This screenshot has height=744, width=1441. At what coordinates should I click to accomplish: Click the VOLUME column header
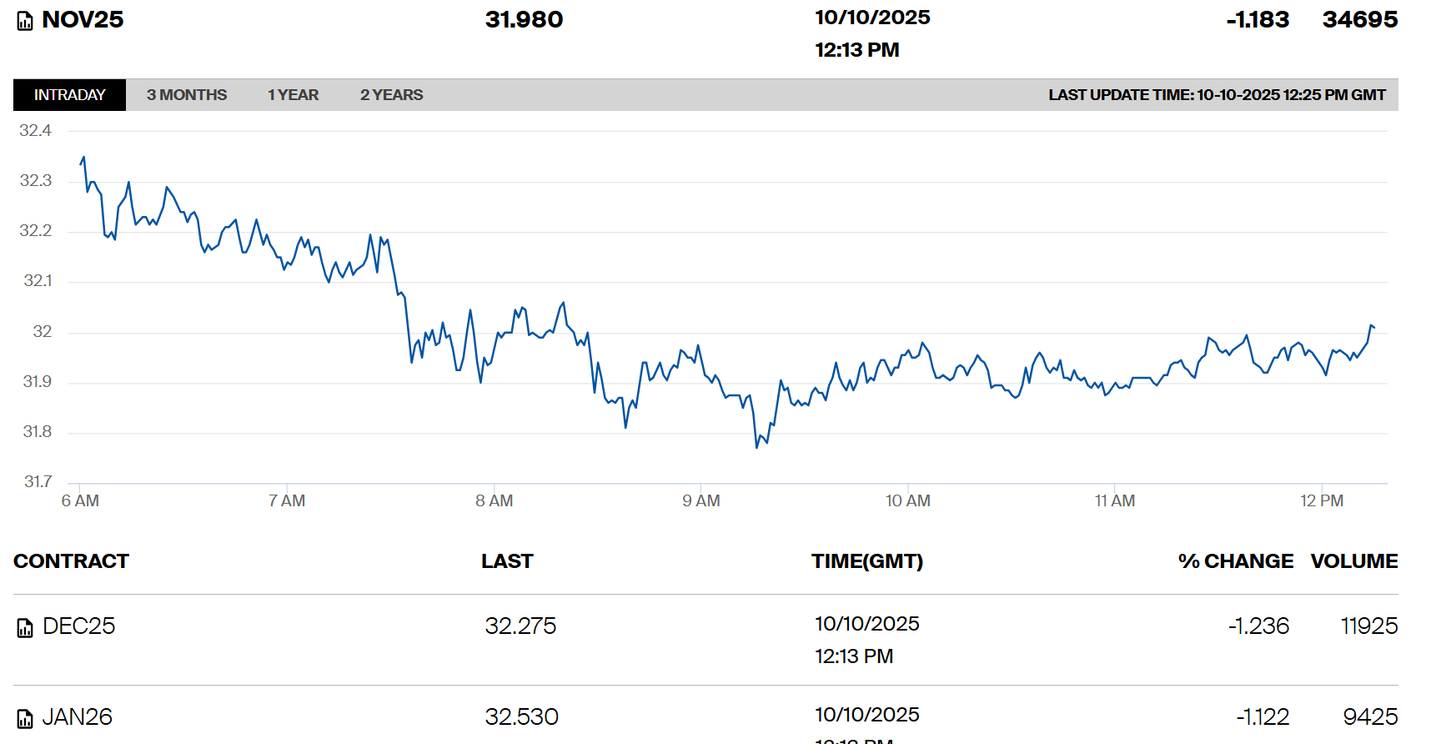[x=1353, y=561]
